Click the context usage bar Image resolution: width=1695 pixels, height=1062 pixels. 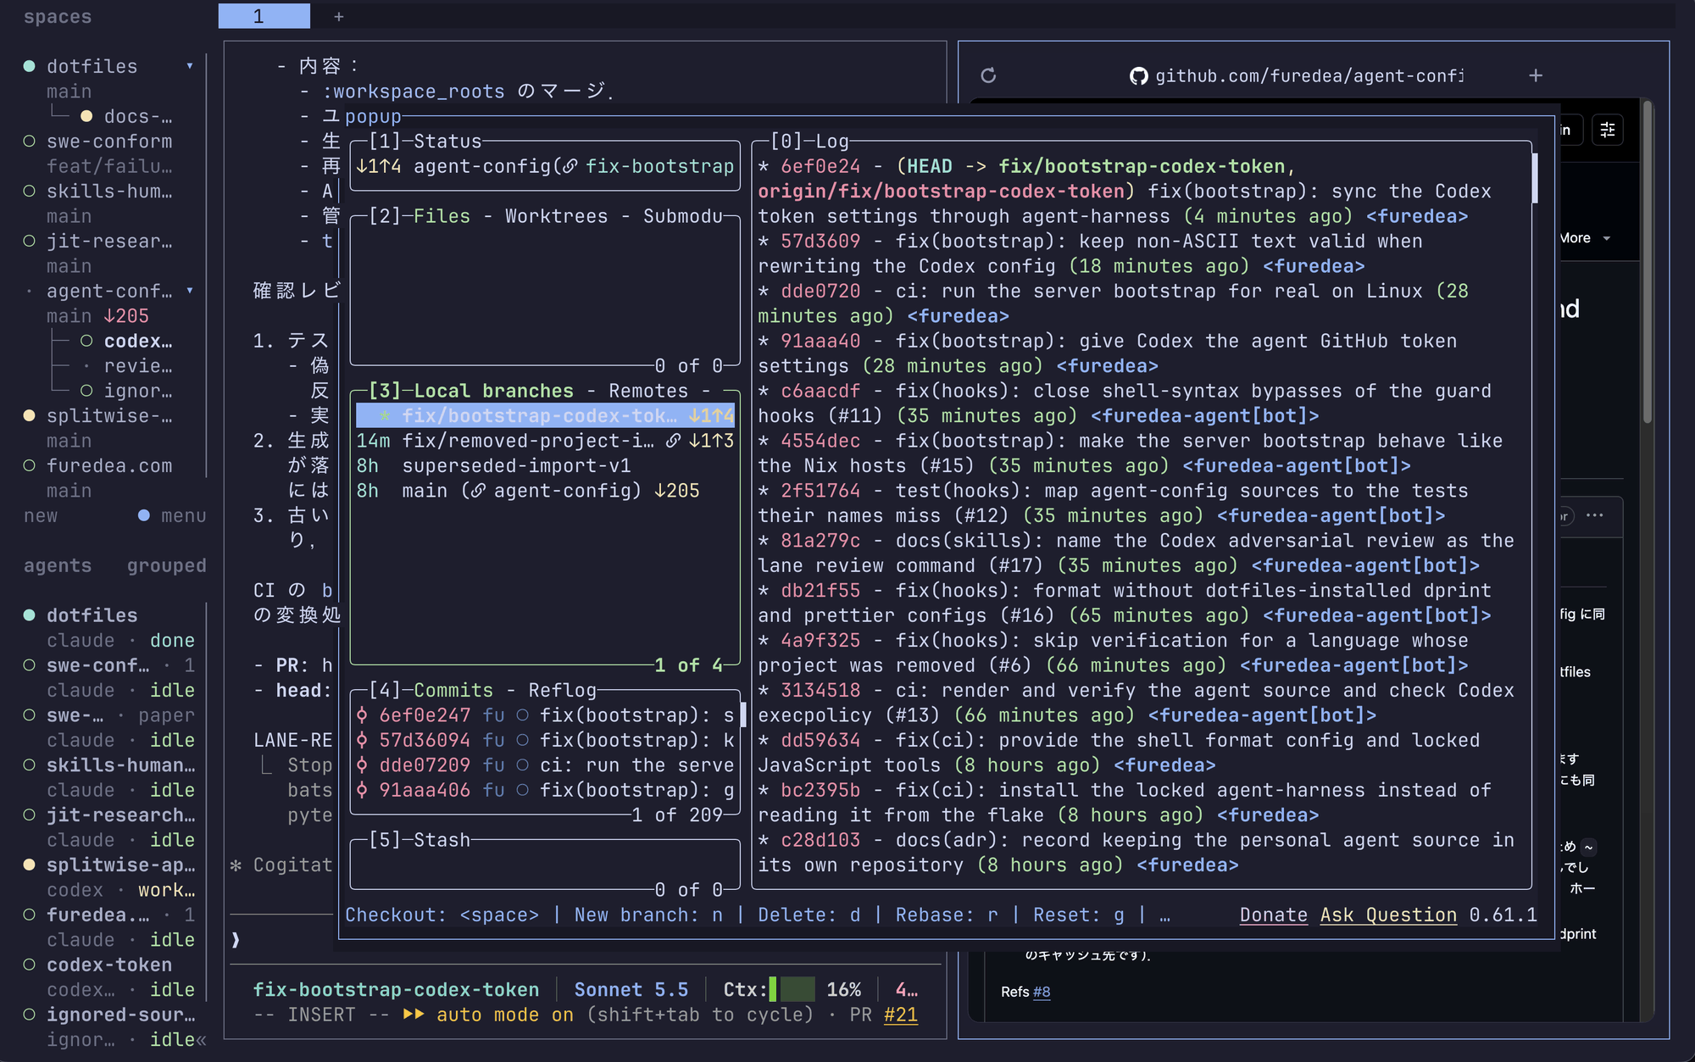click(x=792, y=989)
